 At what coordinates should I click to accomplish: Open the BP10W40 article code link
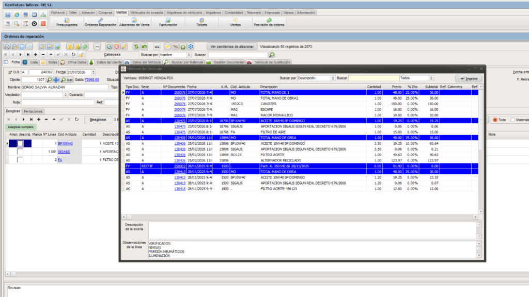(65, 143)
